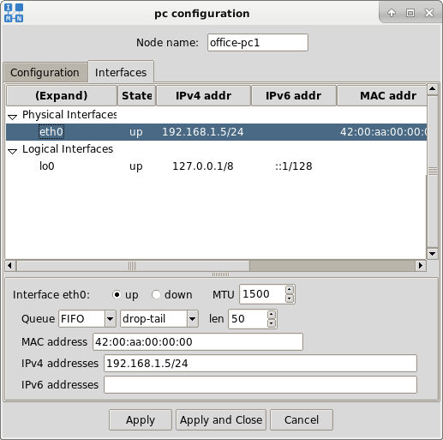Click the vertical scrollbar up arrow
This screenshot has width=443, height=440.
433,89
